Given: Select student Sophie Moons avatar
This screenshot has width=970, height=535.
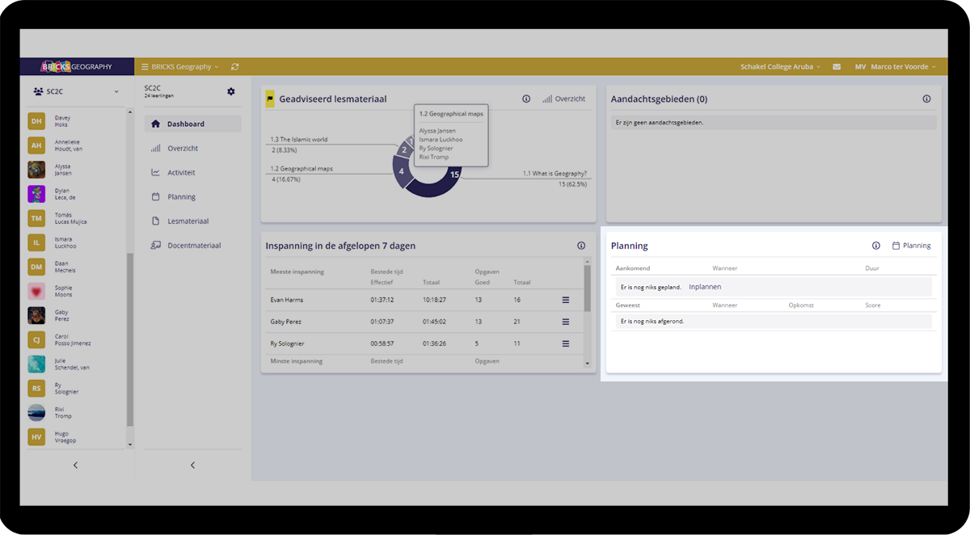Looking at the screenshot, I should (36, 291).
